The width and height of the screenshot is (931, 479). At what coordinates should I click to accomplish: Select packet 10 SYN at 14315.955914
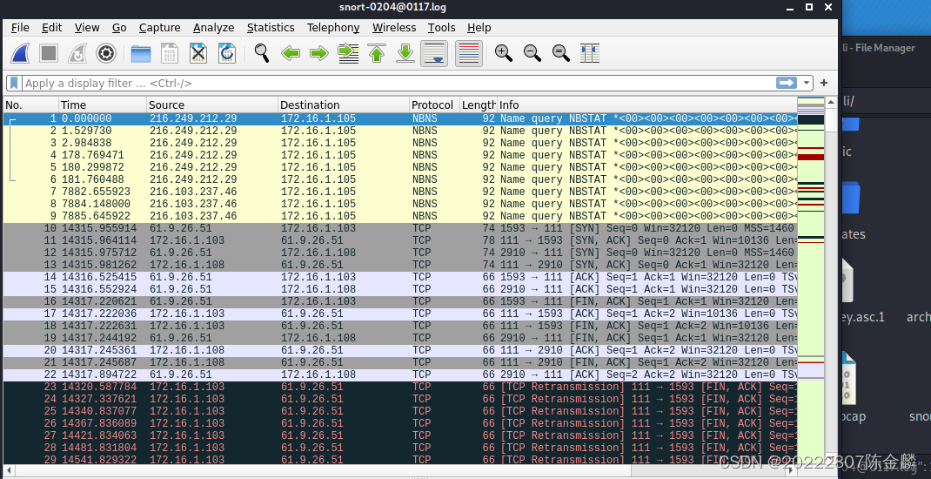tap(400, 228)
